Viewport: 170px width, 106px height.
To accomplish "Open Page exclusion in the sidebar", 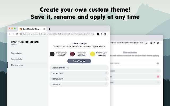I will pos(17,59).
